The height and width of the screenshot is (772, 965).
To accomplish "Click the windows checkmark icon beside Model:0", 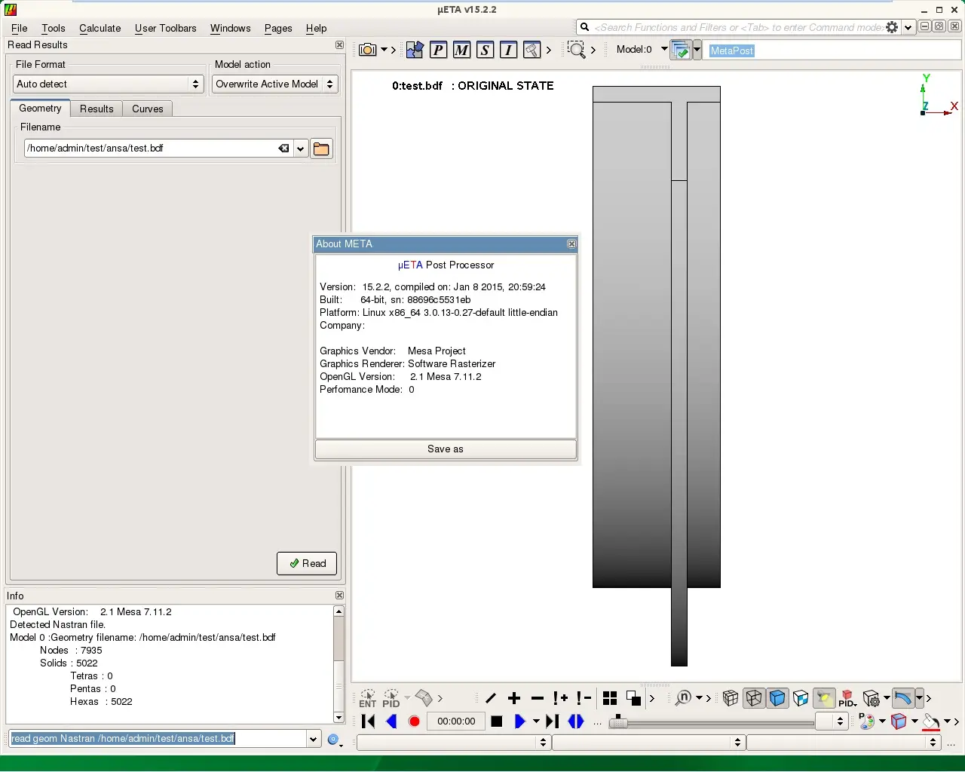I will pyautogui.click(x=681, y=51).
